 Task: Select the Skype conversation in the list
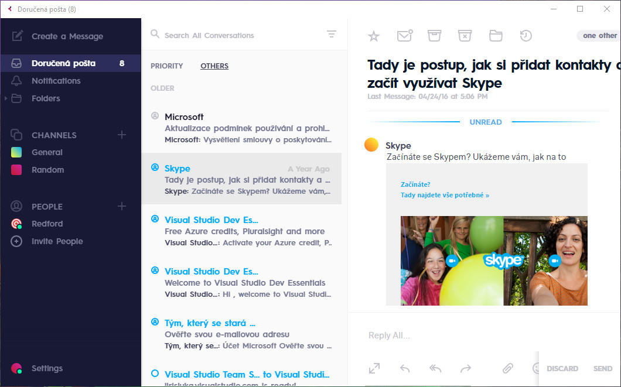241,179
